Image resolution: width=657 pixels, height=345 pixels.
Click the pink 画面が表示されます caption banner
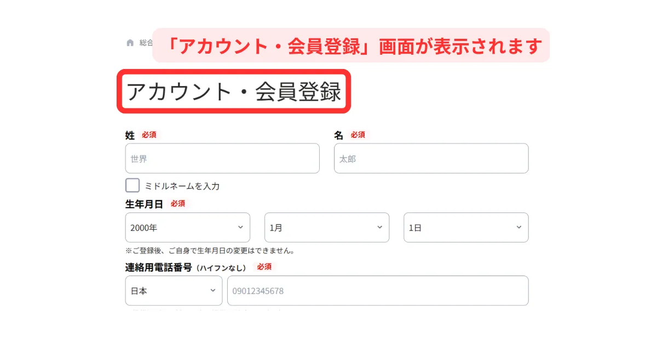point(350,45)
